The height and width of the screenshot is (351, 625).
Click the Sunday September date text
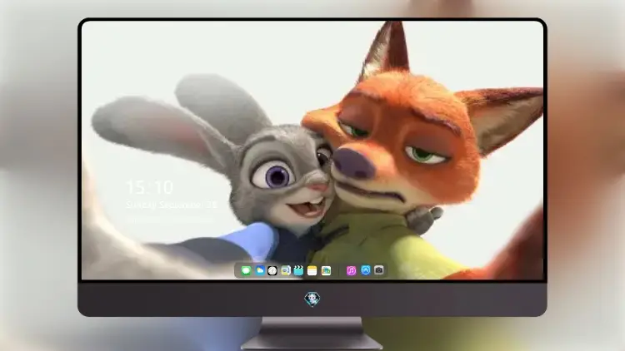pyautogui.click(x=172, y=205)
